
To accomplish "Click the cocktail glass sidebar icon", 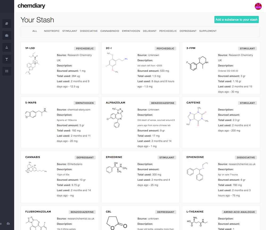I will pyautogui.click(x=7, y=59).
